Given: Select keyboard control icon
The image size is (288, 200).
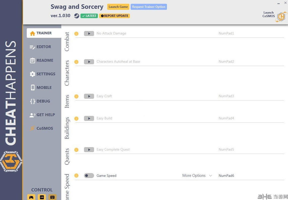Looking at the screenshot, I should click(x=52, y=197).
